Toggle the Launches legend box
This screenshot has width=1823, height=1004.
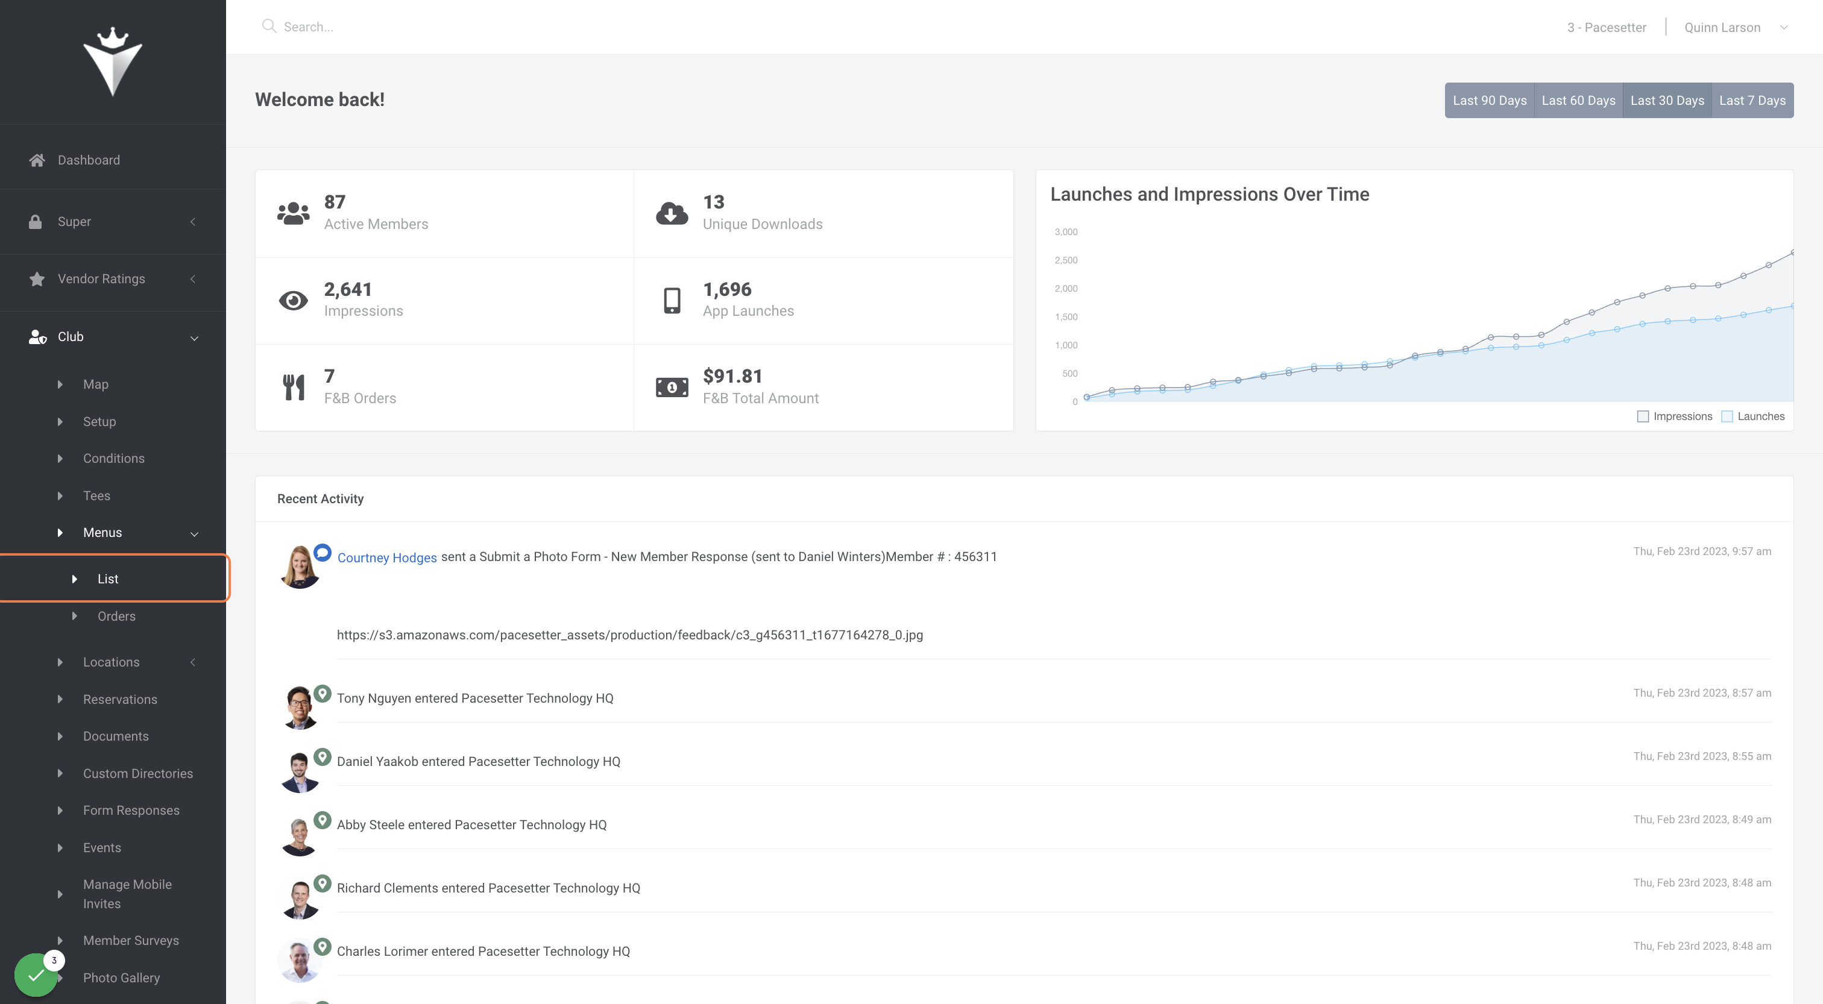click(x=1727, y=417)
